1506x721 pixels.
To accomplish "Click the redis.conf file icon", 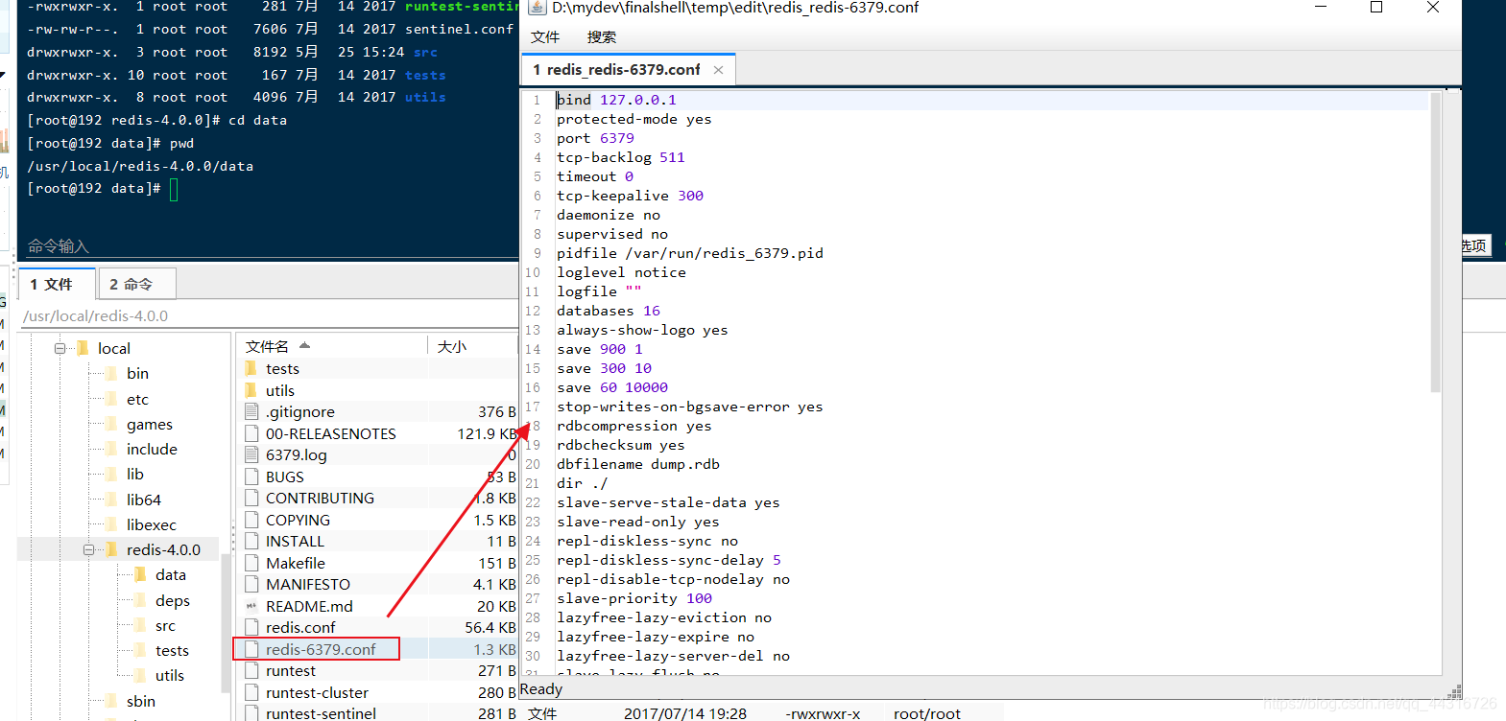I will coord(251,627).
